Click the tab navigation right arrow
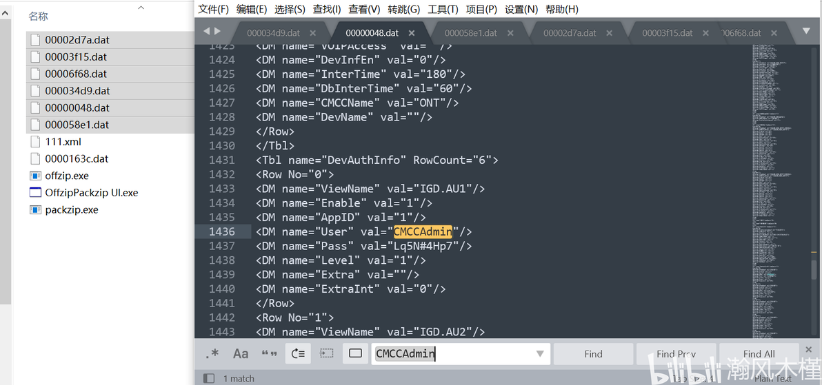The height and width of the screenshot is (385, 822). 217,32
